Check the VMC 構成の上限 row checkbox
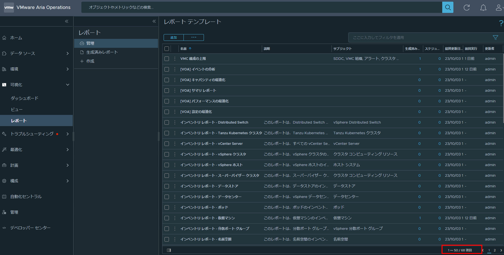Screen dimensions: 504x255 pyautogui.click(x=167, y=58)
